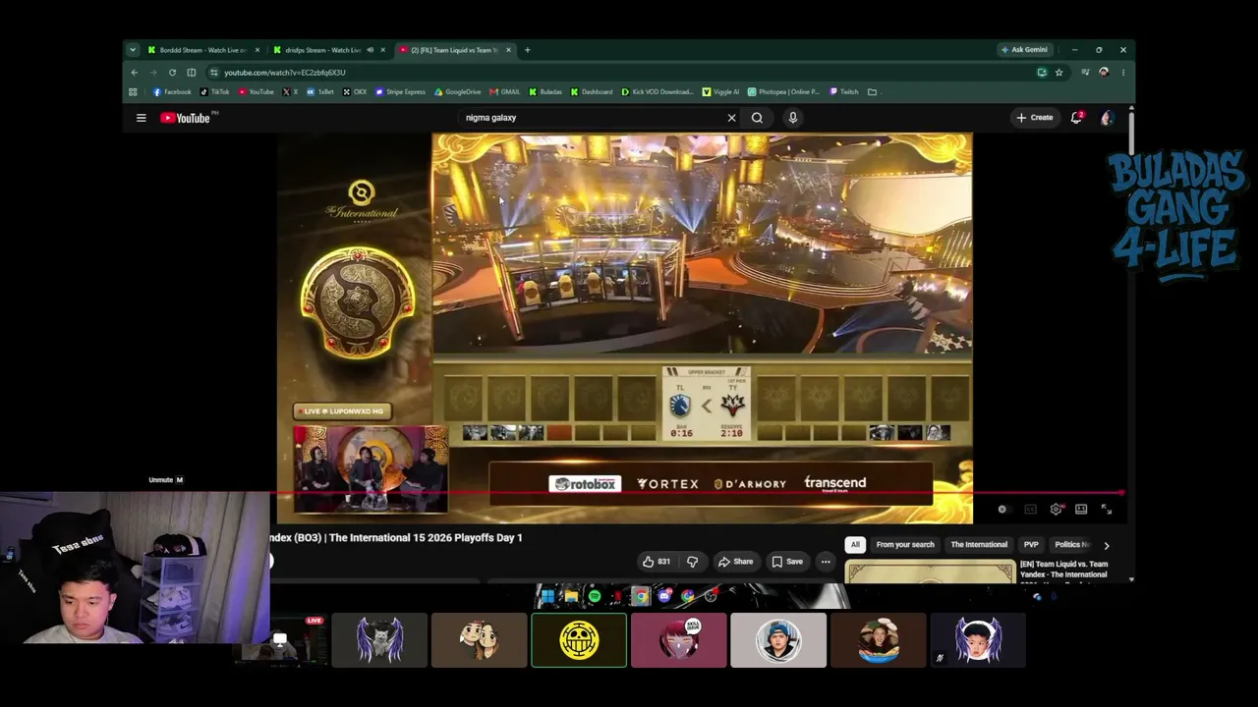Image resolution: width=1258 pixels, height=707 pixels.
Task: Open Facebook bookmark
Action: click(172, 92)
